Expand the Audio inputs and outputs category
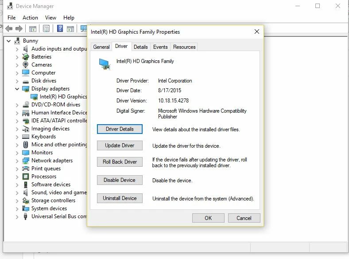Viewport: 349px width, 259px height. pos(17,49)
